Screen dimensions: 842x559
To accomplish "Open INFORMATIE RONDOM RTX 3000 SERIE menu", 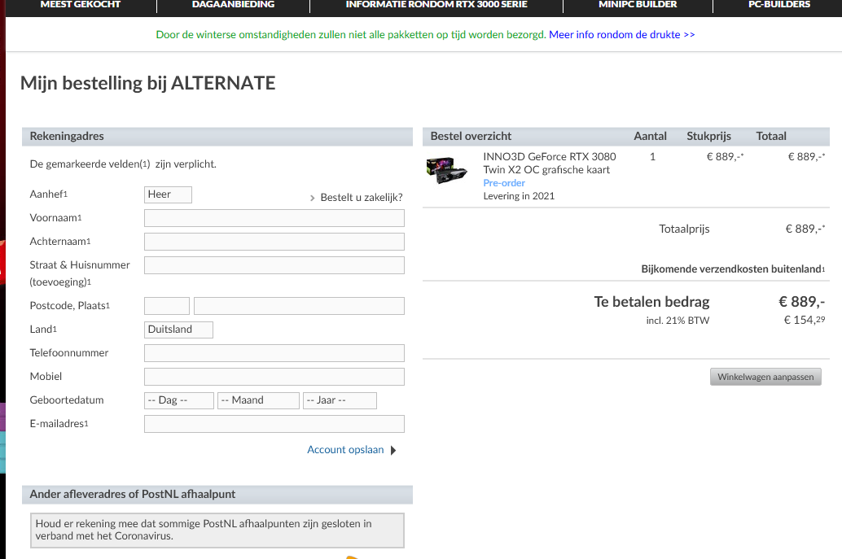I will pos(436,4).
